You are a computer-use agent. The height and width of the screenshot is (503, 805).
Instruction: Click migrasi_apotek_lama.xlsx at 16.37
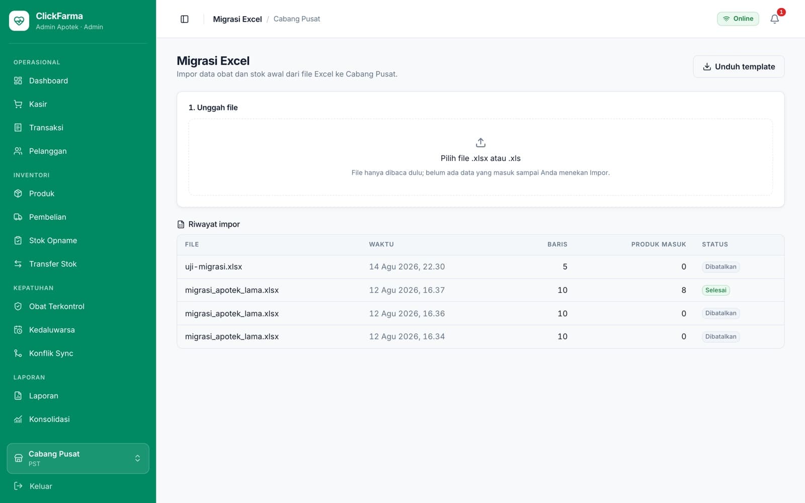232,290
